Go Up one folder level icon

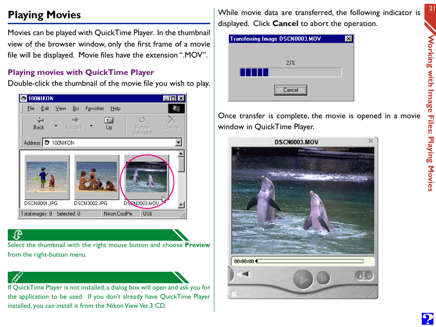coord(109,120)
